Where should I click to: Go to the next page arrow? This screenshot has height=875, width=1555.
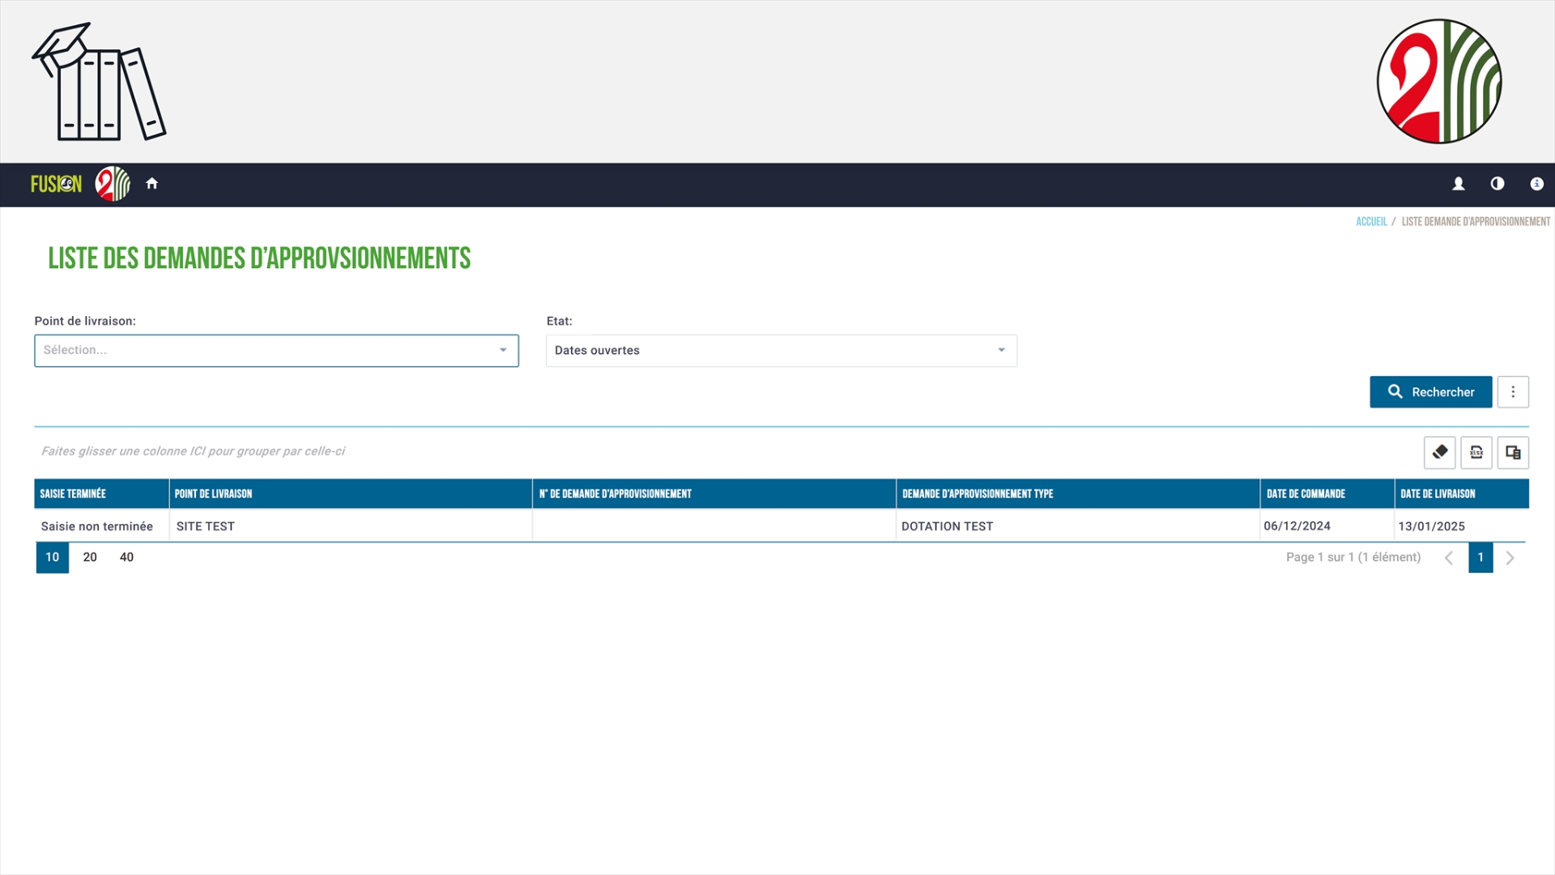click(x=1510, y=557)
